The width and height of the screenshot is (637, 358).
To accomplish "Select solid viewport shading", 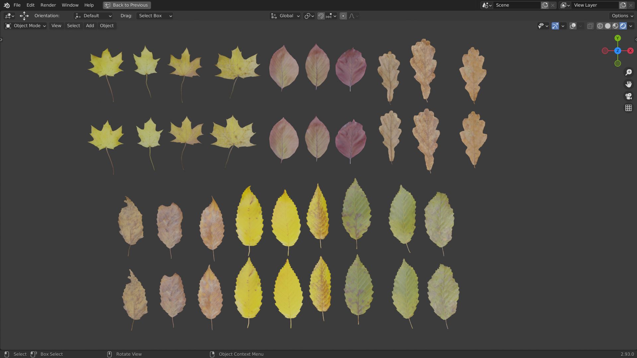I will pos(607,26).
